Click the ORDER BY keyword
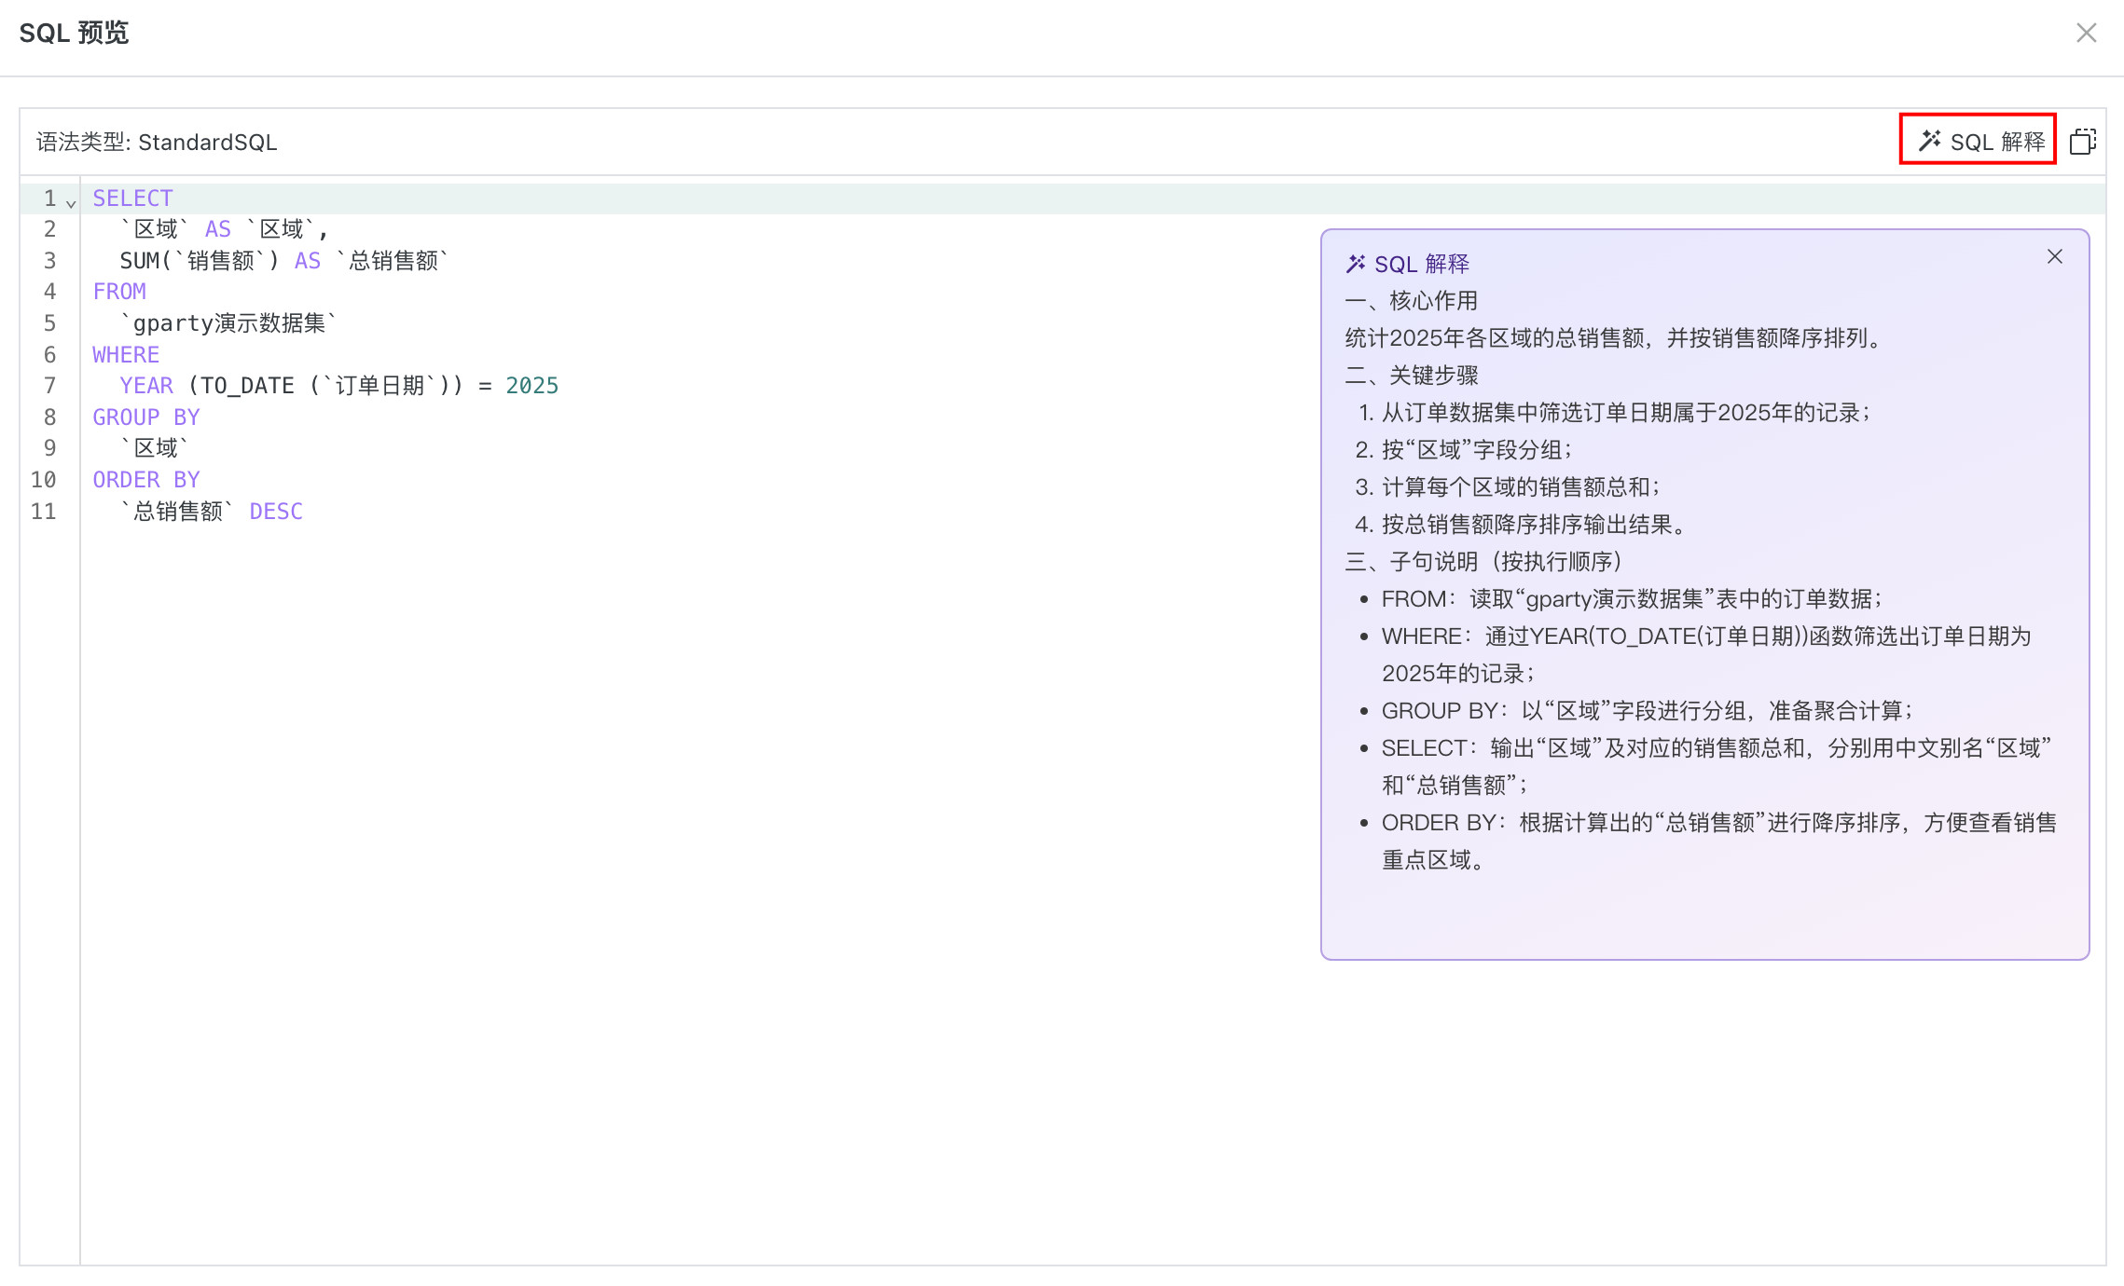This screenshot has height=1286, width=2124. (x=145, y=480)
